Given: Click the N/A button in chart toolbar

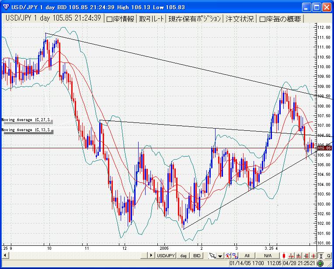Looking at the screenshot, I should pyautogui.click(x=268, y=255).
